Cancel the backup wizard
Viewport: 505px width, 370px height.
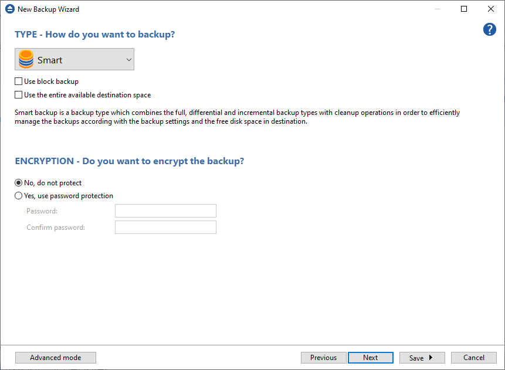[474, 358]
